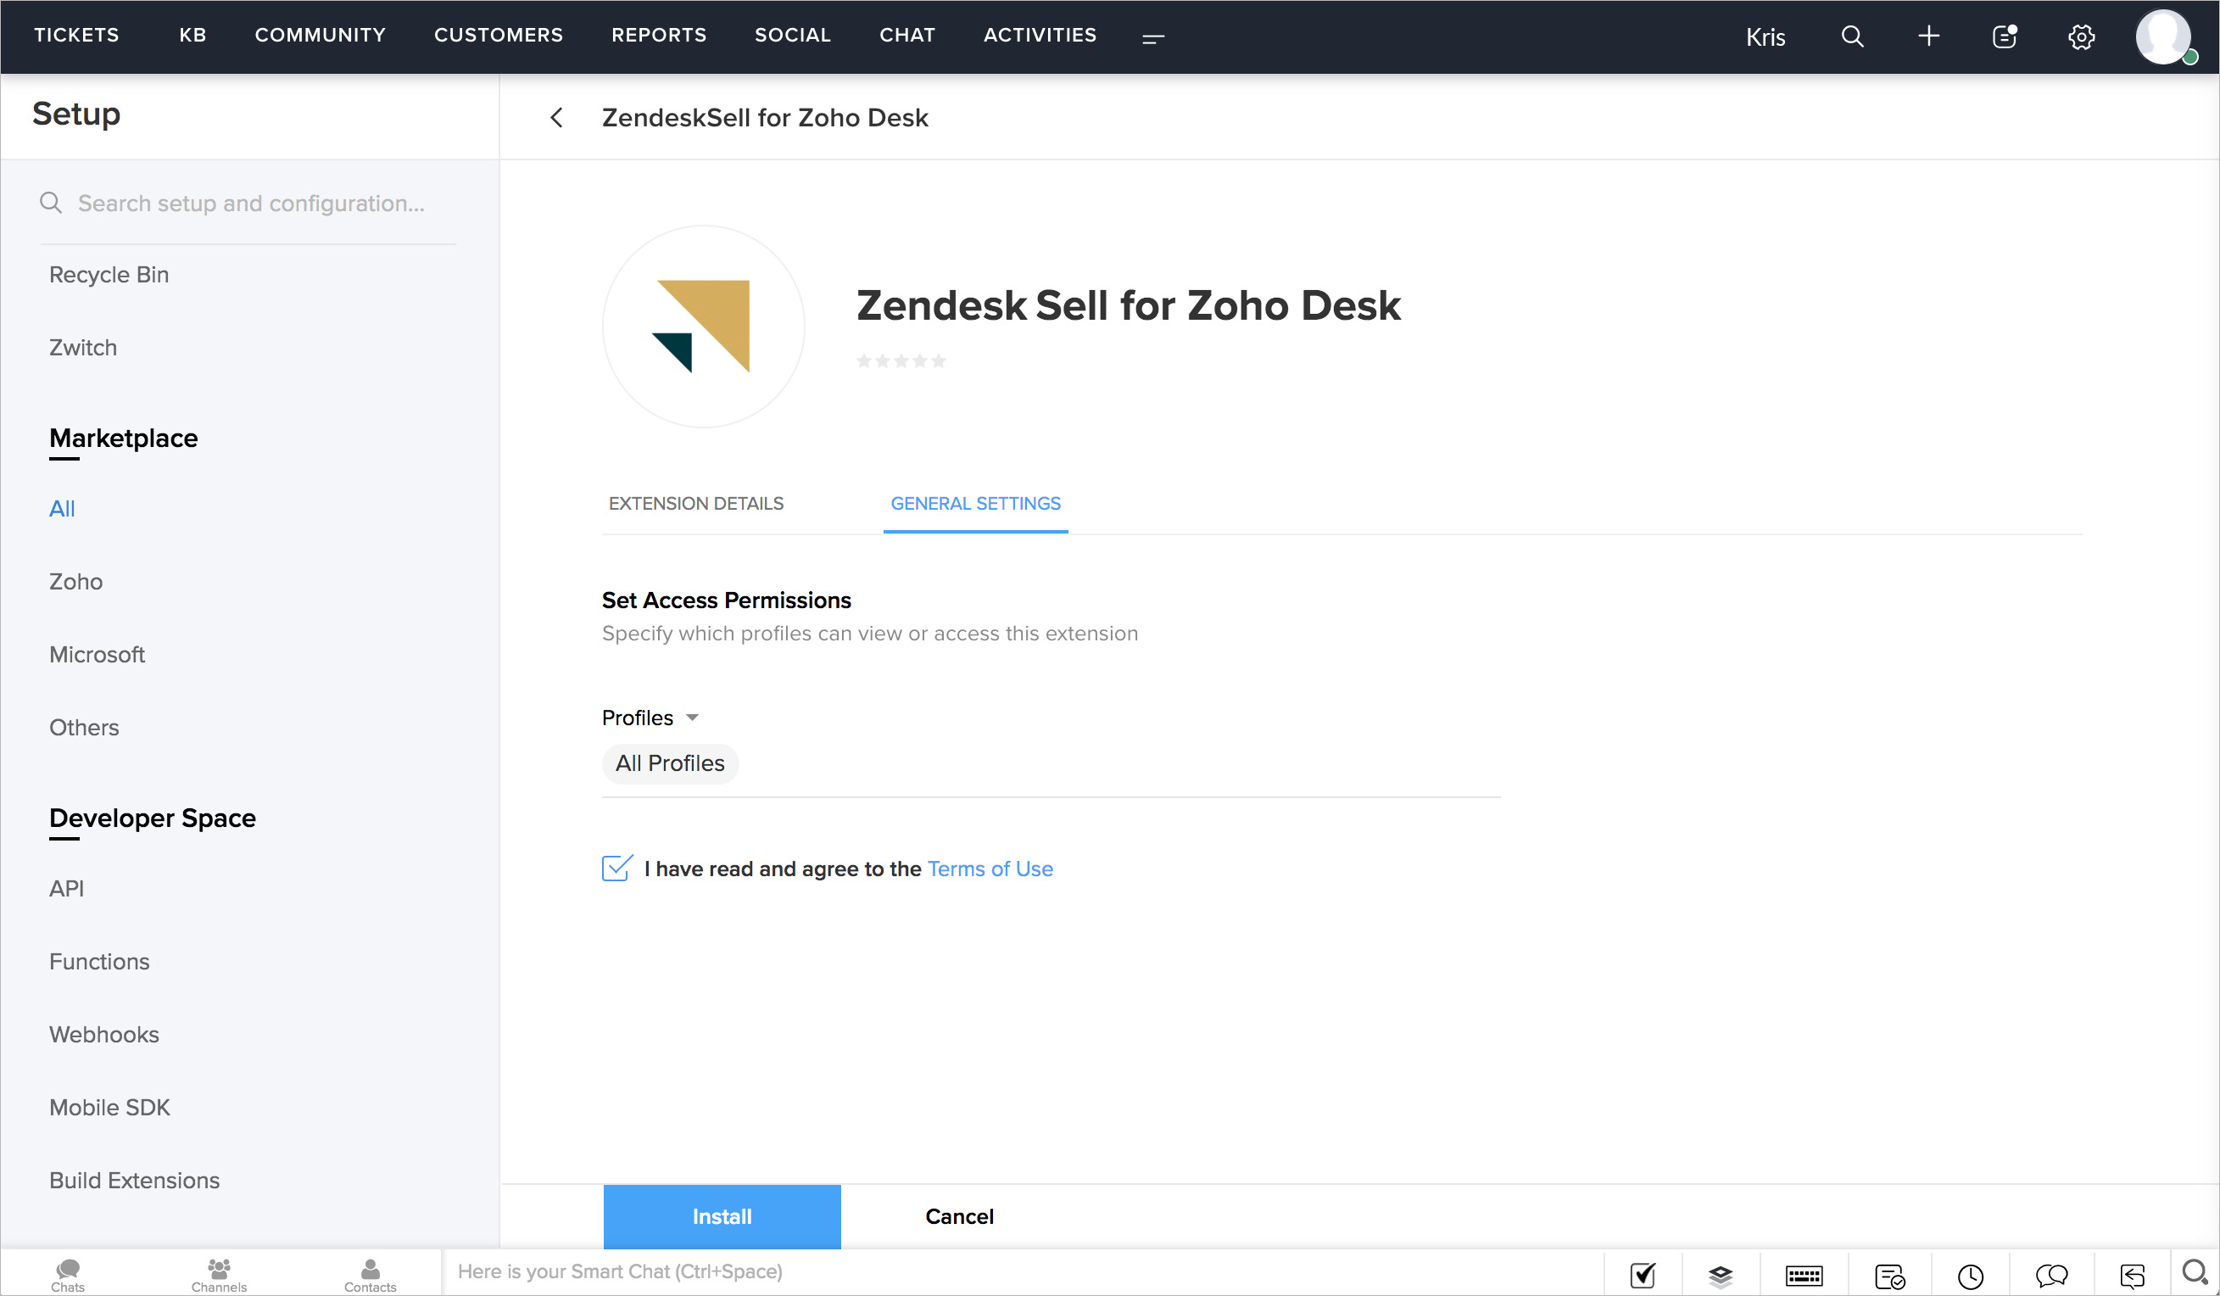
Task: Click the search magnifier in top navigation
Action: point(1852,36)
